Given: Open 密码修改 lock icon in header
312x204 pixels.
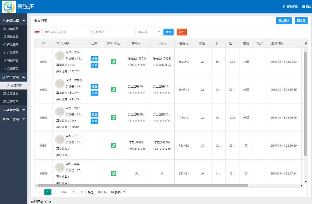Looking at the screenshot, I should tap(284, 7).
